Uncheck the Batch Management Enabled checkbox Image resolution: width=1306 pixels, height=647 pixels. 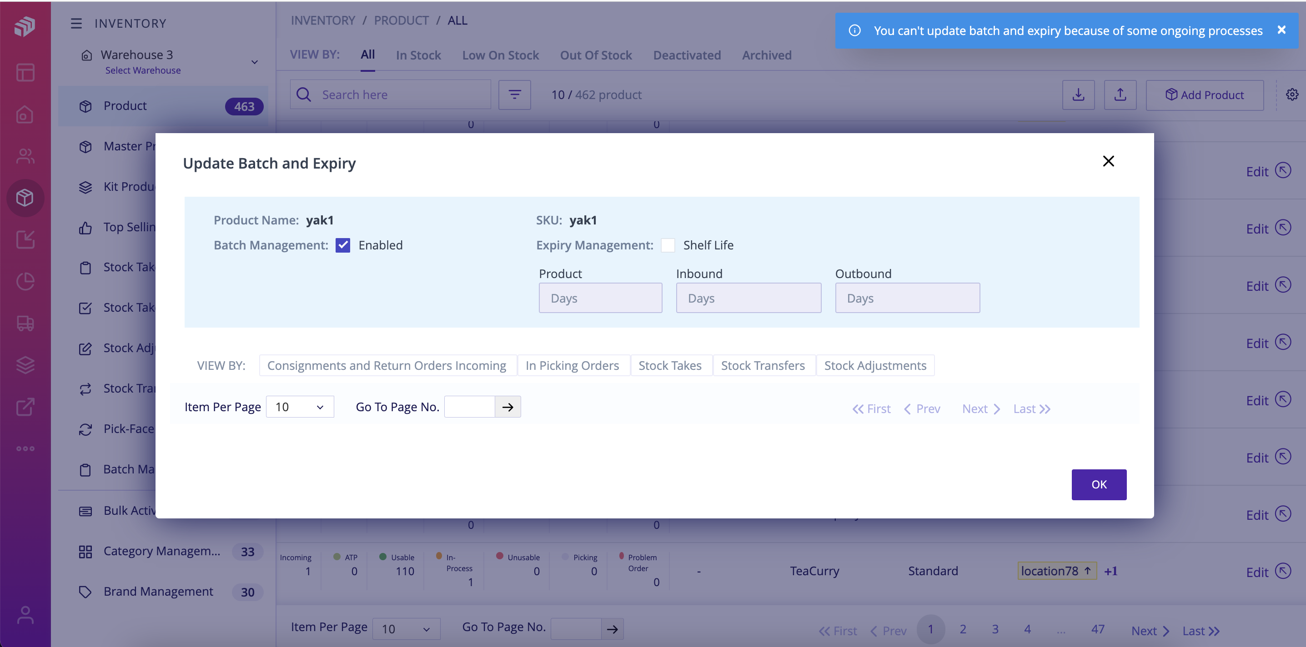click(343, 245)
